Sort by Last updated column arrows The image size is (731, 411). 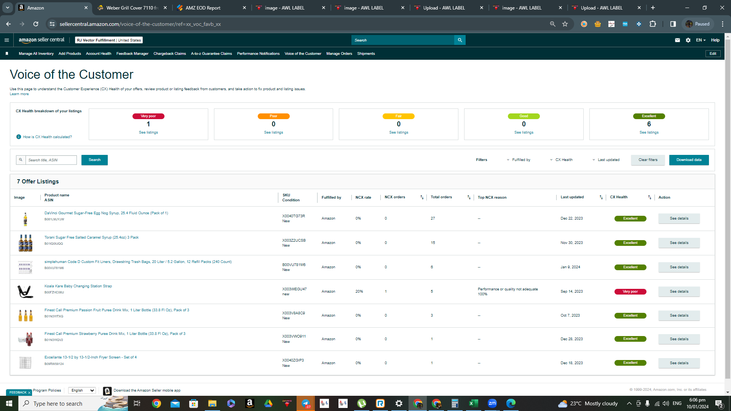(601, 197)
